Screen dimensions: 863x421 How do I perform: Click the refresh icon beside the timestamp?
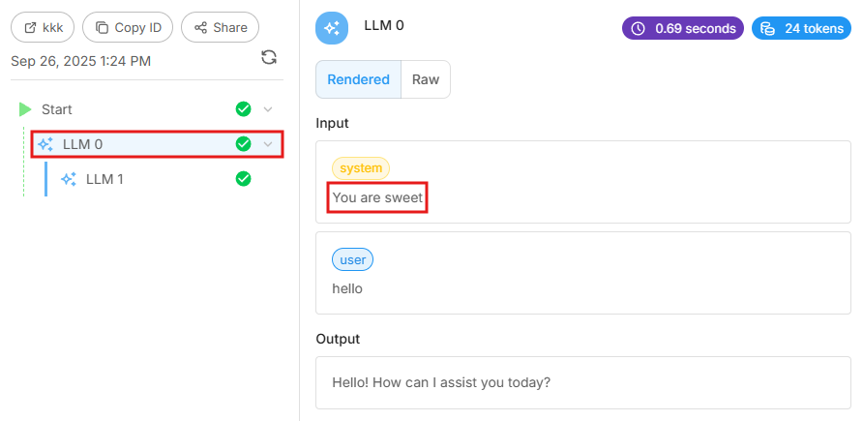click(269, 58)
